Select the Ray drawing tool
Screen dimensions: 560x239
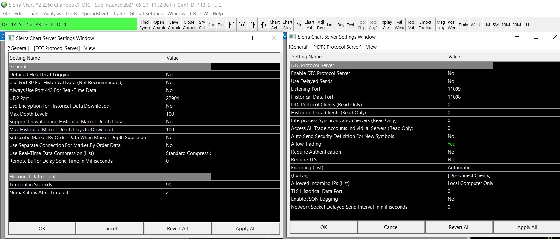341,25
